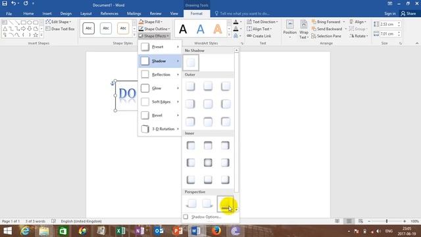Screen dimensions: 421x237
Task: Select the No Shadow option thumbnail
Action: click(191, 63)
